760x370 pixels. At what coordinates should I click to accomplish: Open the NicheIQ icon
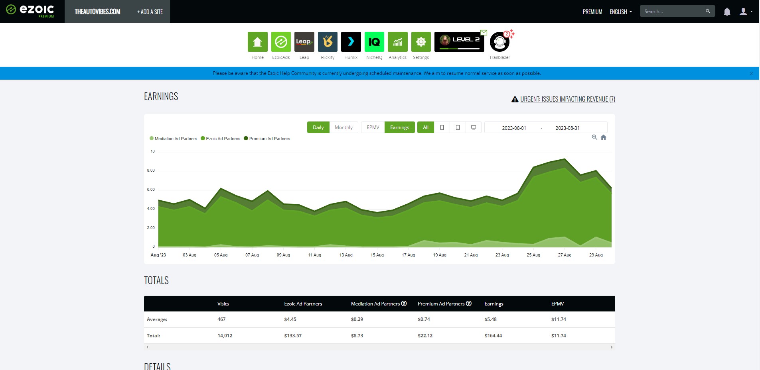click(x=374, y=42)
